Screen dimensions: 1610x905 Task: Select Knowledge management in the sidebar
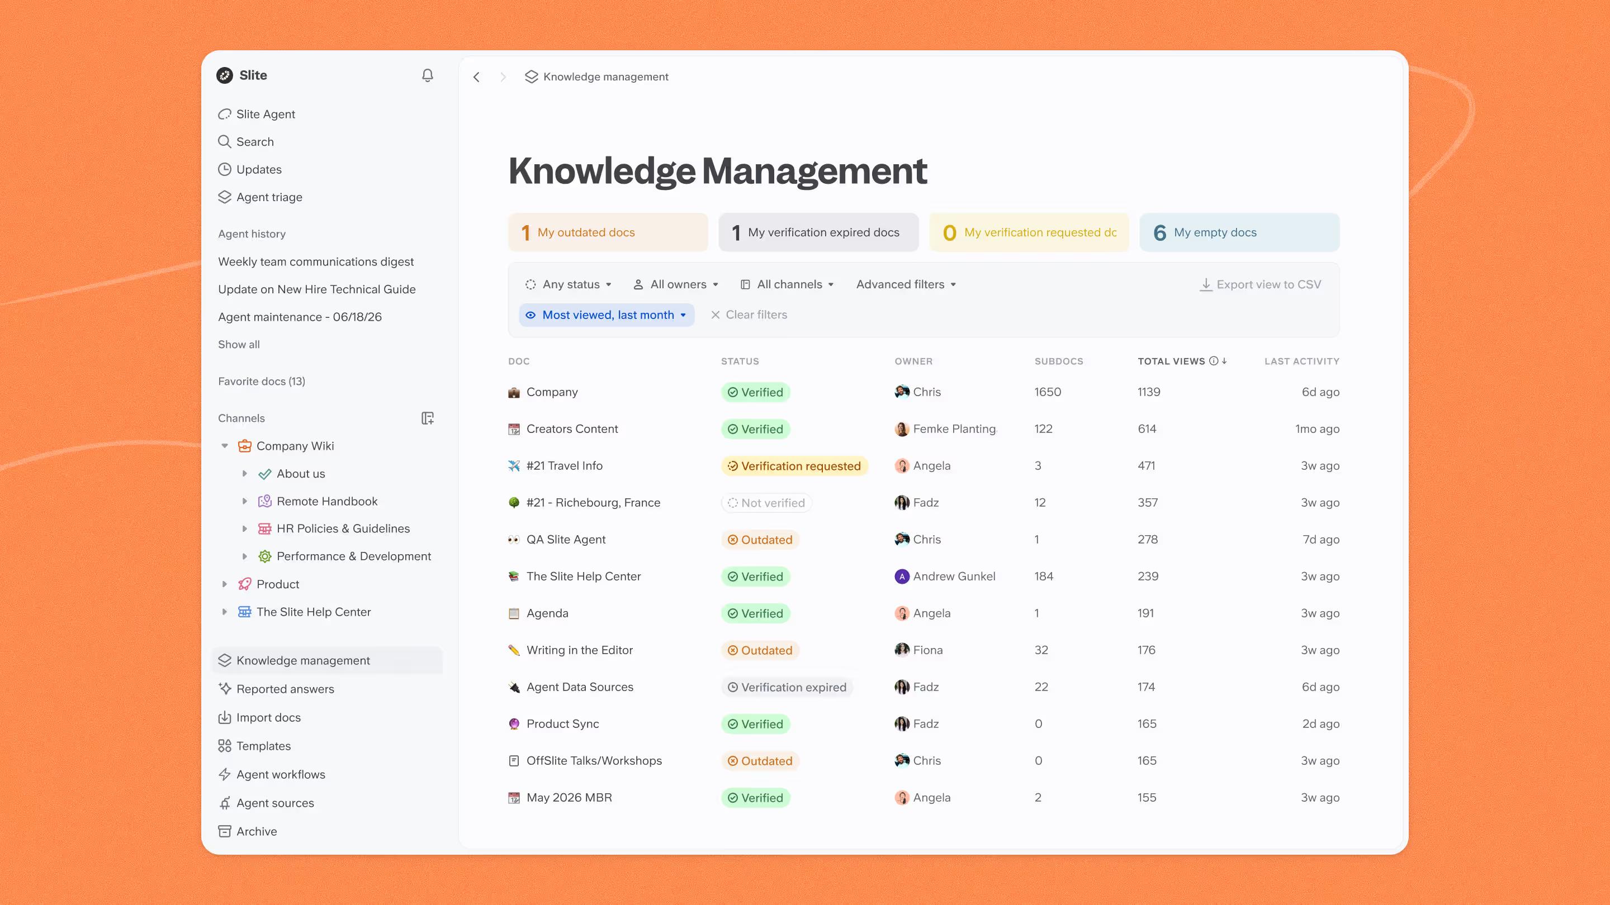pyautogui.click(x=328, y=660)
